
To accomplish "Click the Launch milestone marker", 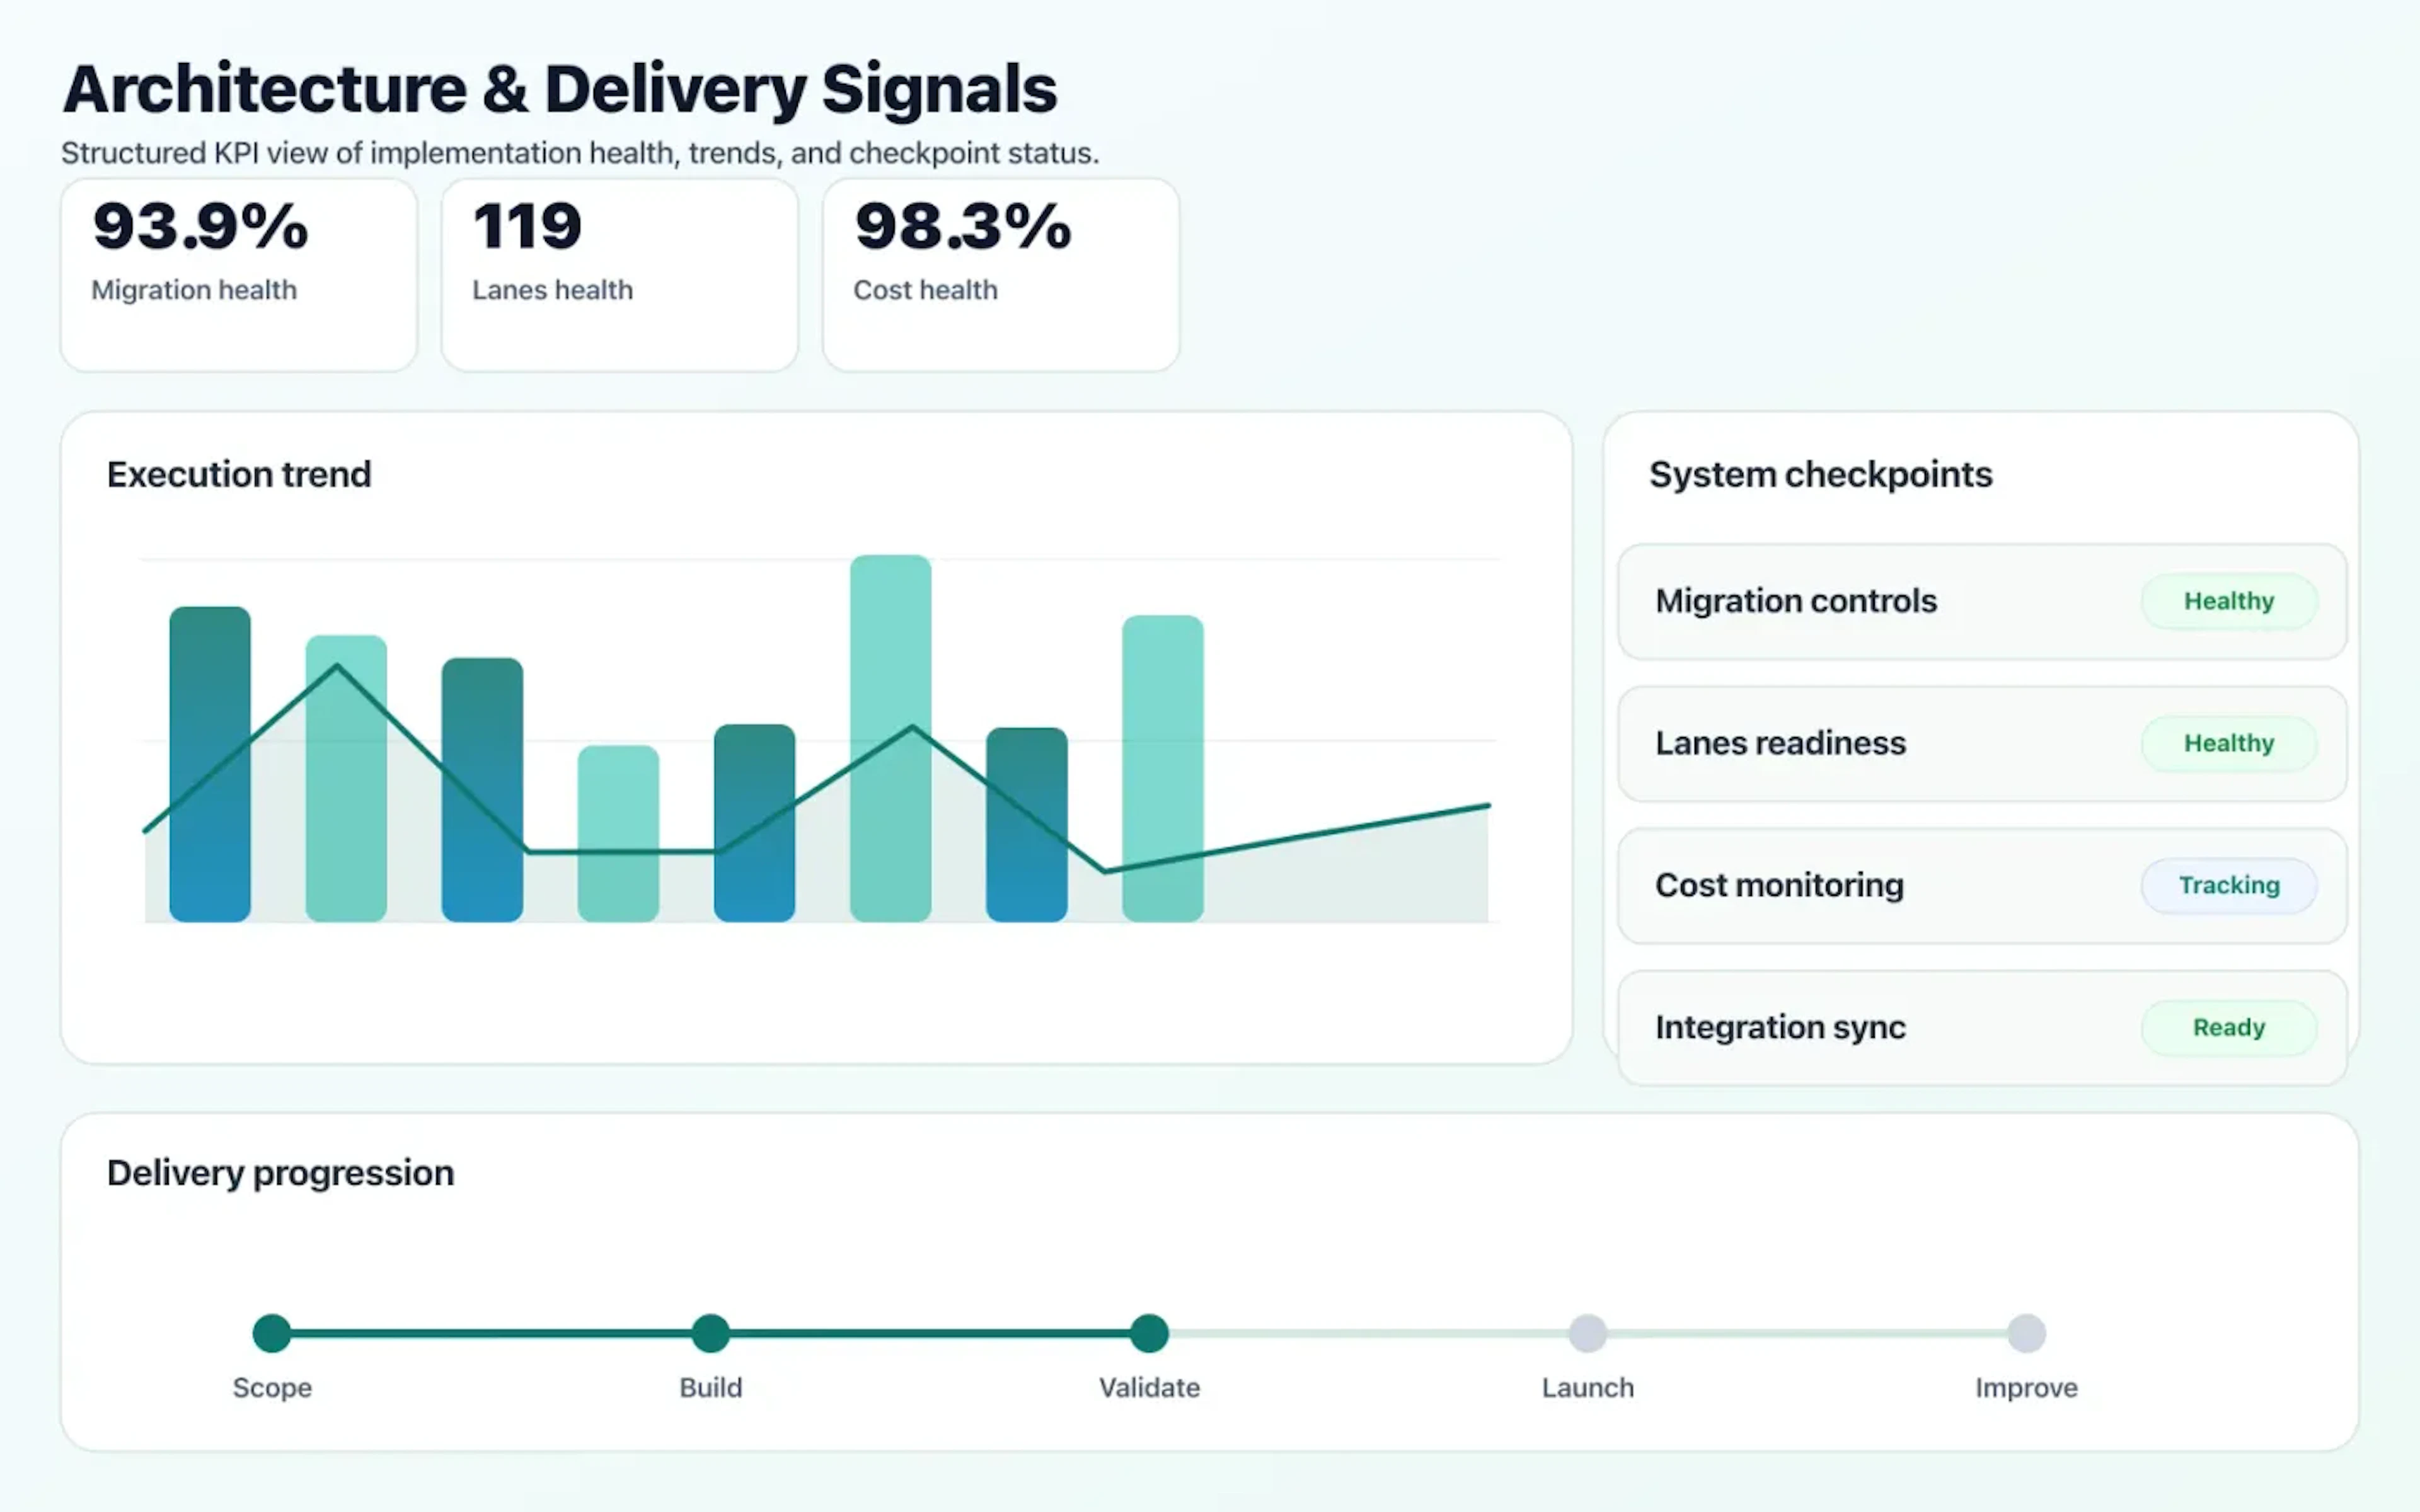I will [x=1588, y=1332].
